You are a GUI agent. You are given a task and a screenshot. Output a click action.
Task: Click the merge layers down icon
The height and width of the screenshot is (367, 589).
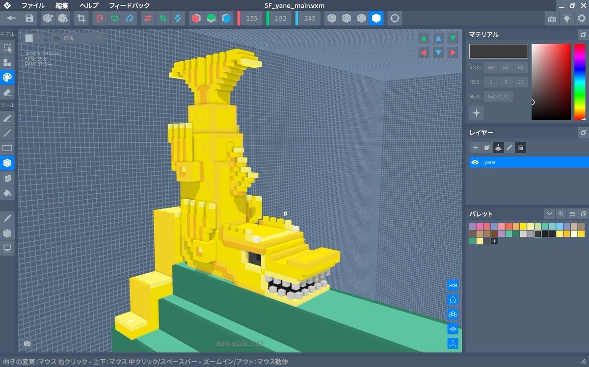click(498, 147)
